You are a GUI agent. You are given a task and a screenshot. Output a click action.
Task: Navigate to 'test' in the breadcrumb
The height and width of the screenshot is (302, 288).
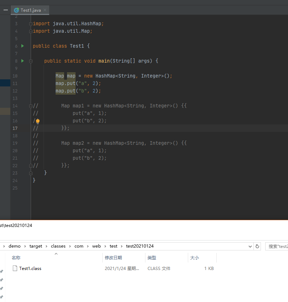(x=113, y=246)
